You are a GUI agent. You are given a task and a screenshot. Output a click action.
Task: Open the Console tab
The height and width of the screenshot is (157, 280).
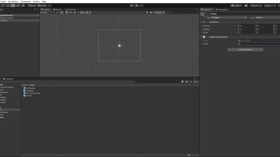click(8, 78)
